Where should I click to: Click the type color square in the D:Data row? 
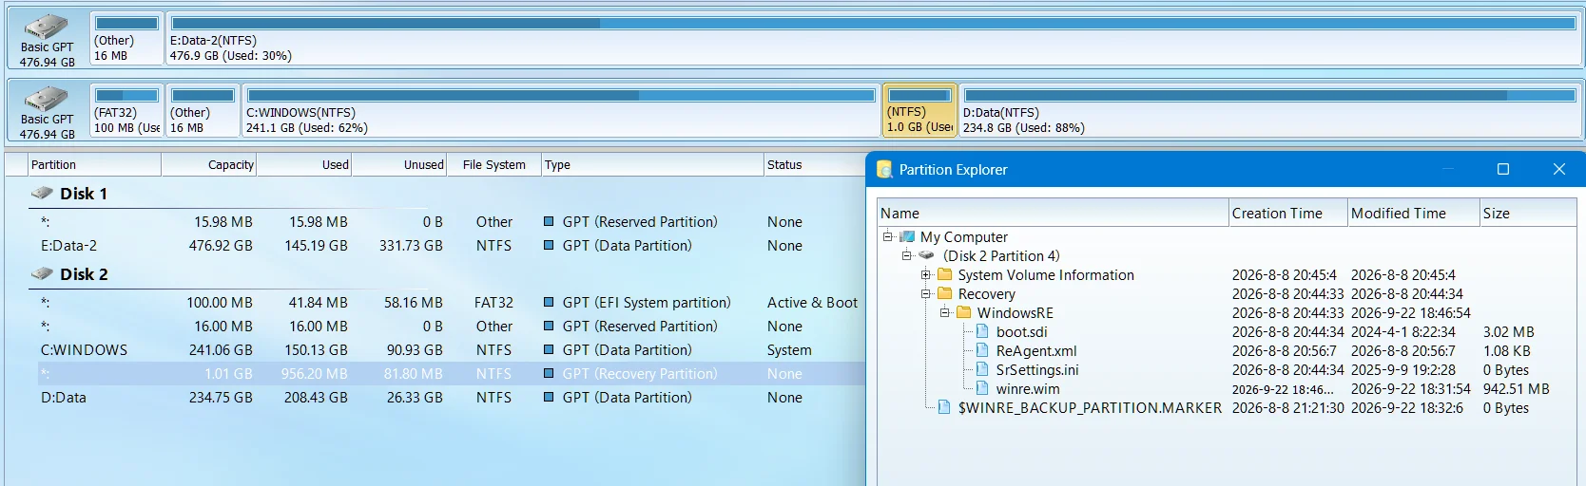pyautogui.click(x=549, y=397)
